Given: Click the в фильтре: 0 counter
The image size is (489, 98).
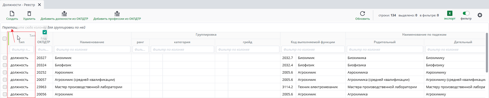Looking at the screenshot, I should tap(429, 15).
